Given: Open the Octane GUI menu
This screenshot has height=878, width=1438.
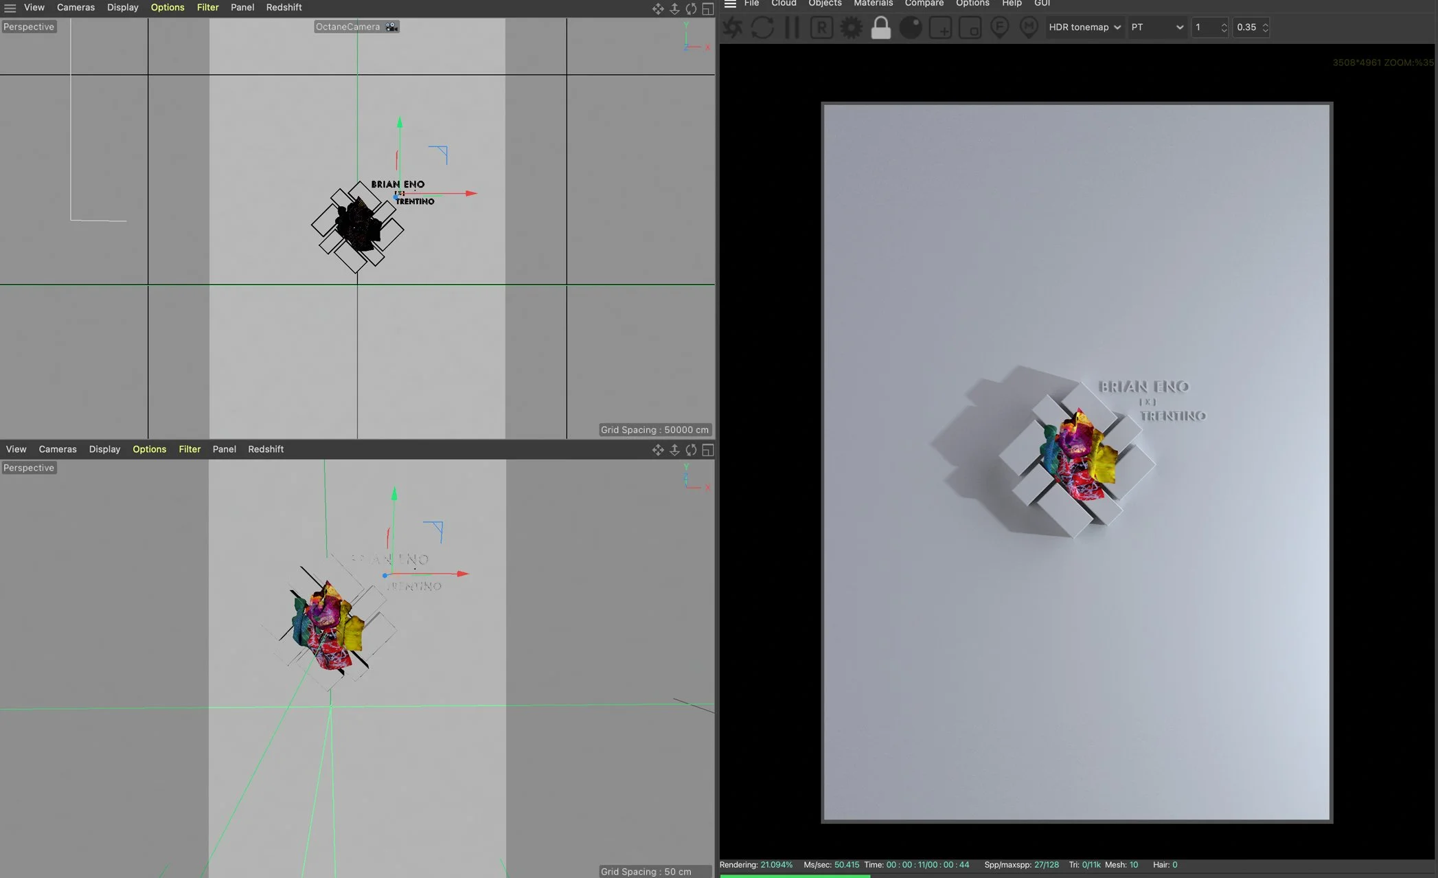Looking at the screenshot, I should [x=1042, y=3].
